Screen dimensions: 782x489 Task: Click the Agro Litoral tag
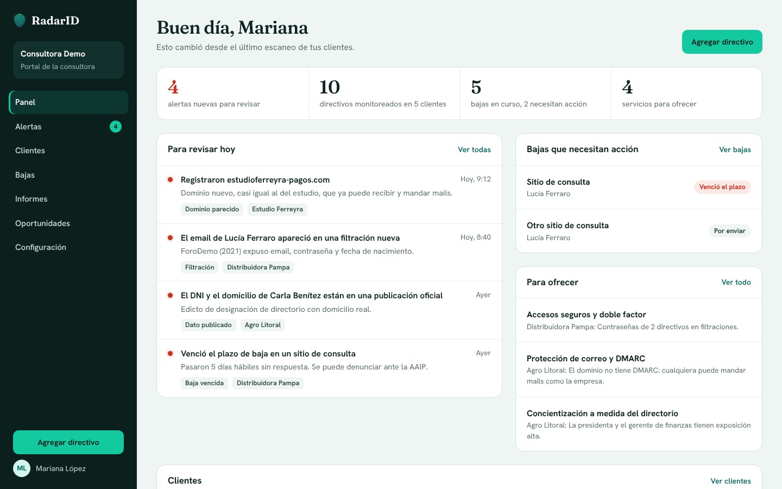click(x=263, y=325)
